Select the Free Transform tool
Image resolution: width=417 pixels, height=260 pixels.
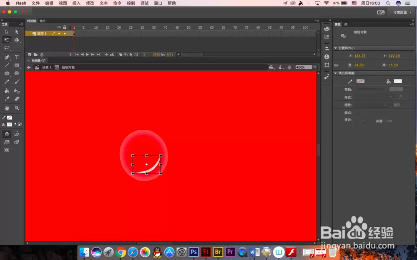click(7, 40)
